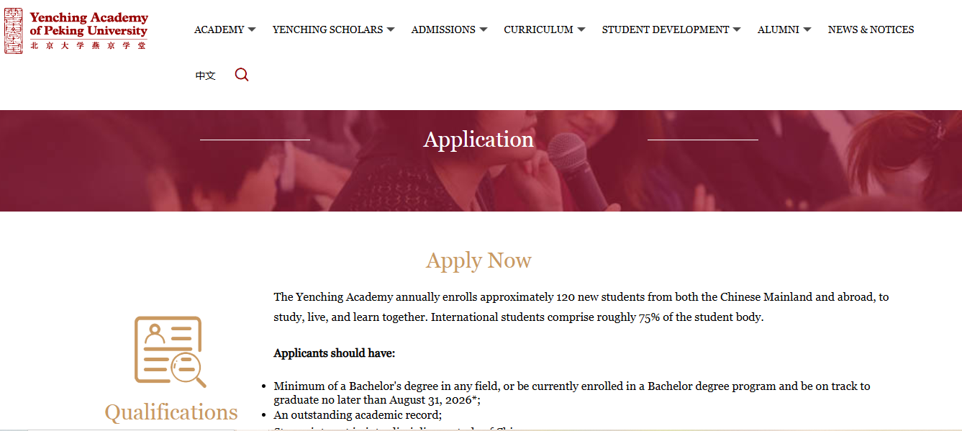Open the search magnifier icon
Viewport: 962px width, 431px height.
[x=242, y=75]
